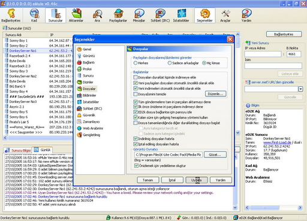Select Zamanlayıcı in the options list
The width and height of the screenshot is (307, 221).
click(x=89, y=122)
